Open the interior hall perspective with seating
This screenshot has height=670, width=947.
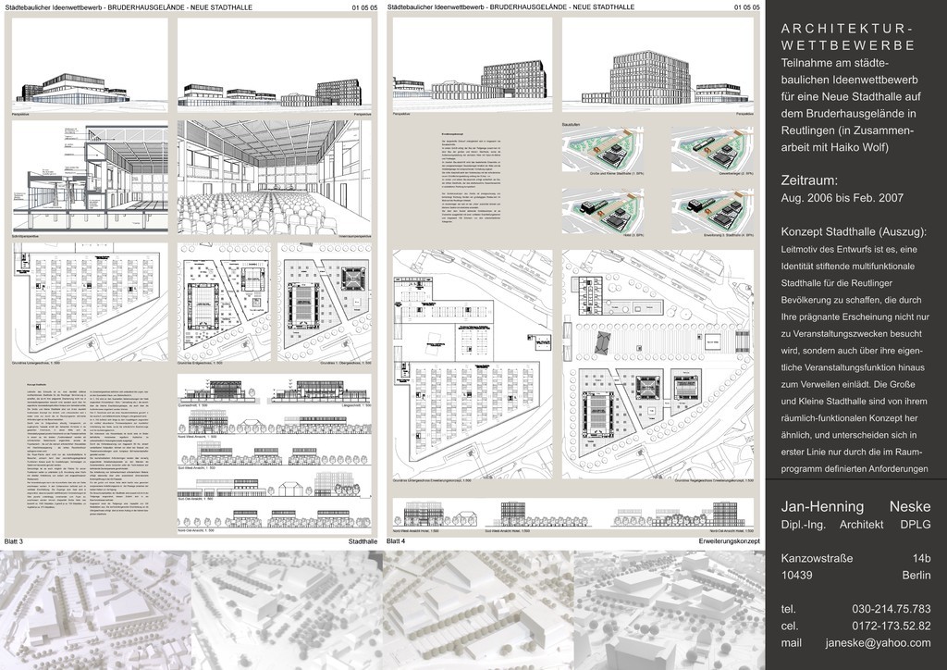[273, 176]
